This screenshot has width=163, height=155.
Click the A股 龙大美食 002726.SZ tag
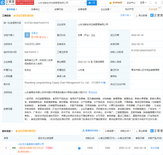(31, 148)
